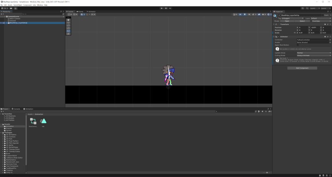This screenshot has width=332, height=177.
Task: Open undo history icon in top toolbar
Action: click(x=303, y=8)
